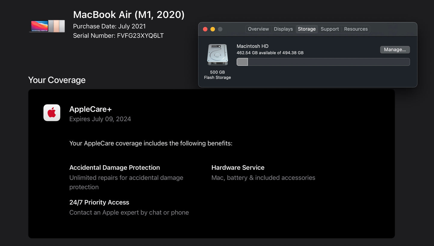
Task: Click the Expires July 09, 2024 text
Action: [x=100, y=119]
